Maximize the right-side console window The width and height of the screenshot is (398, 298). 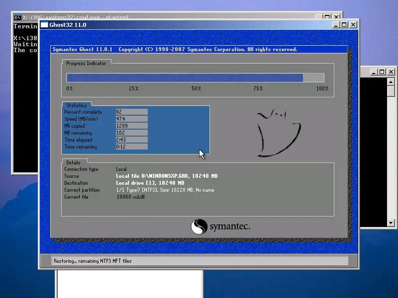(382, 72)
